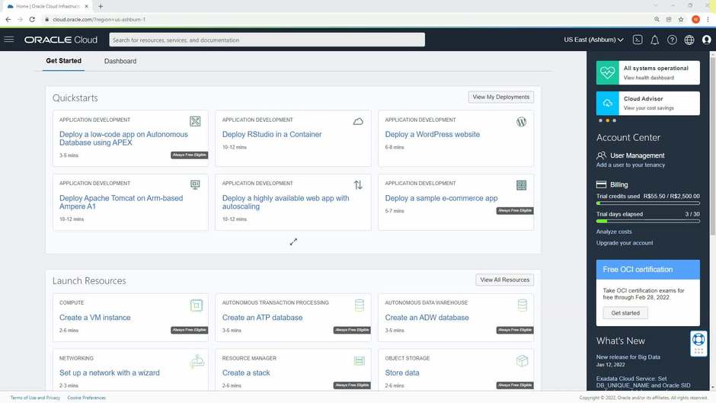Open the language globe menu

pyautogui.click(x=689, y=40)
